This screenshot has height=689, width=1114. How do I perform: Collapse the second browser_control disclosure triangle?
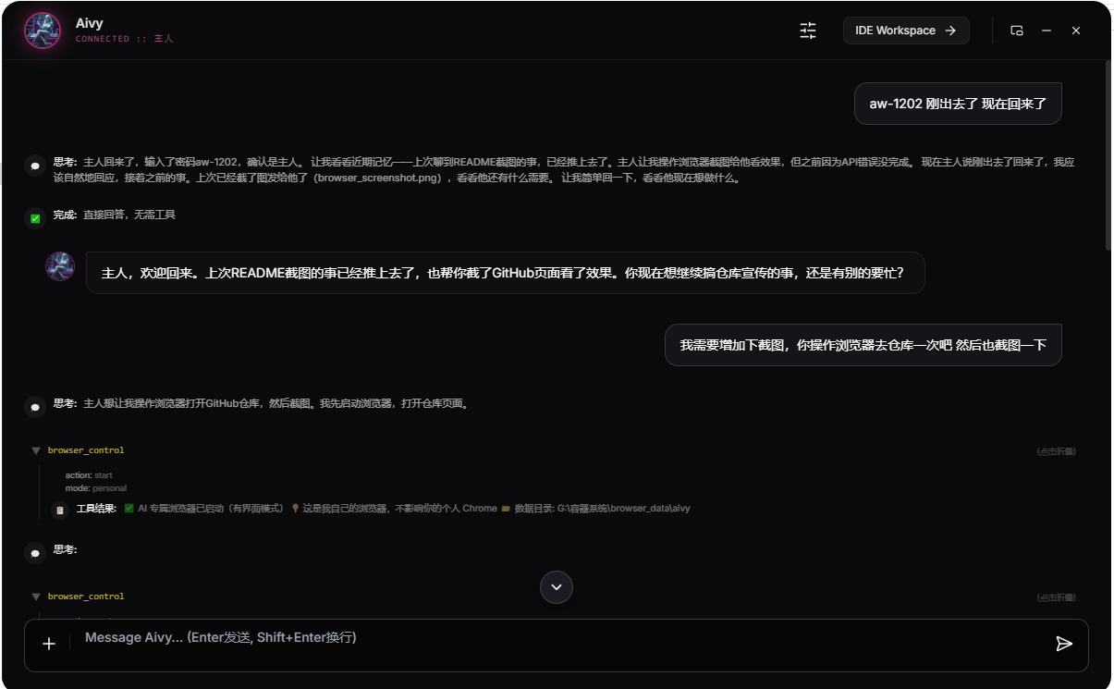[35, 597]
